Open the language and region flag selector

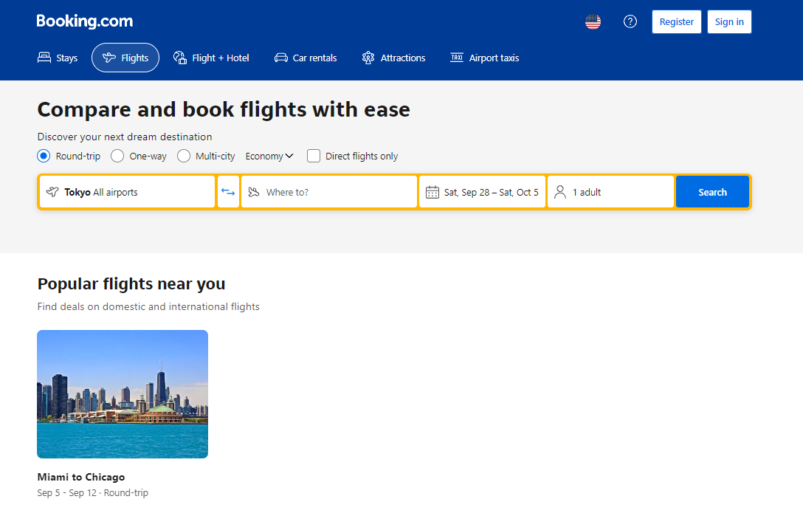[x=593, y=21]
